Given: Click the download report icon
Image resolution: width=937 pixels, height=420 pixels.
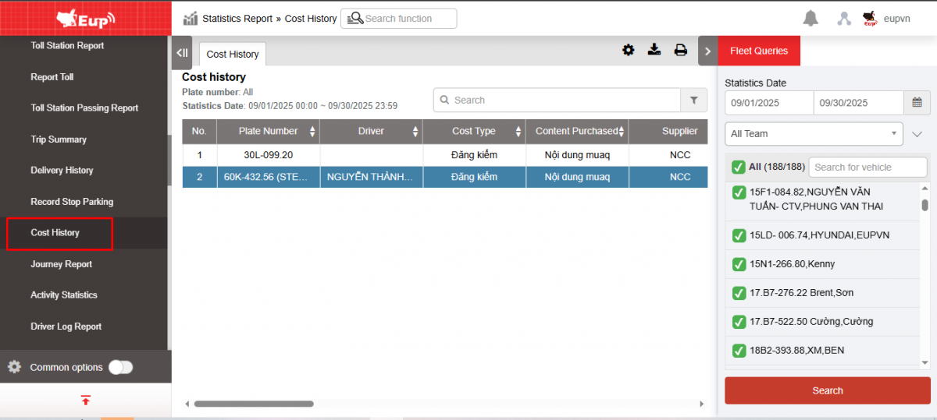Looking at the screenshot, I should coord(654,51).
